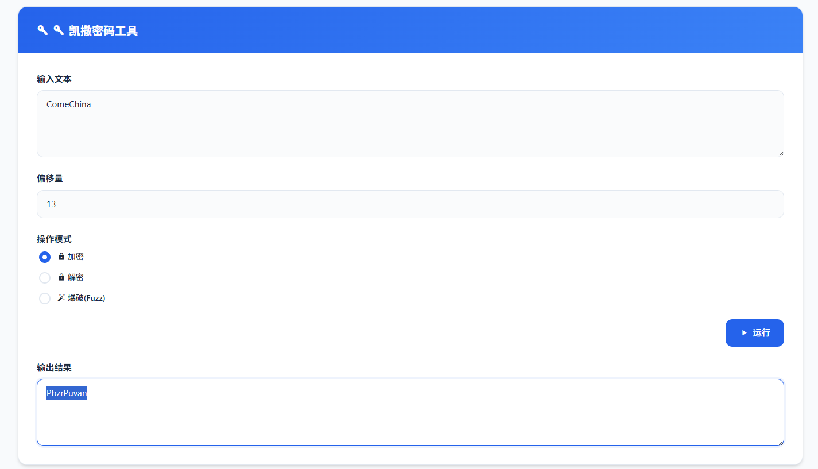
Task: Select the 解密 radio button
Action: 45,278
